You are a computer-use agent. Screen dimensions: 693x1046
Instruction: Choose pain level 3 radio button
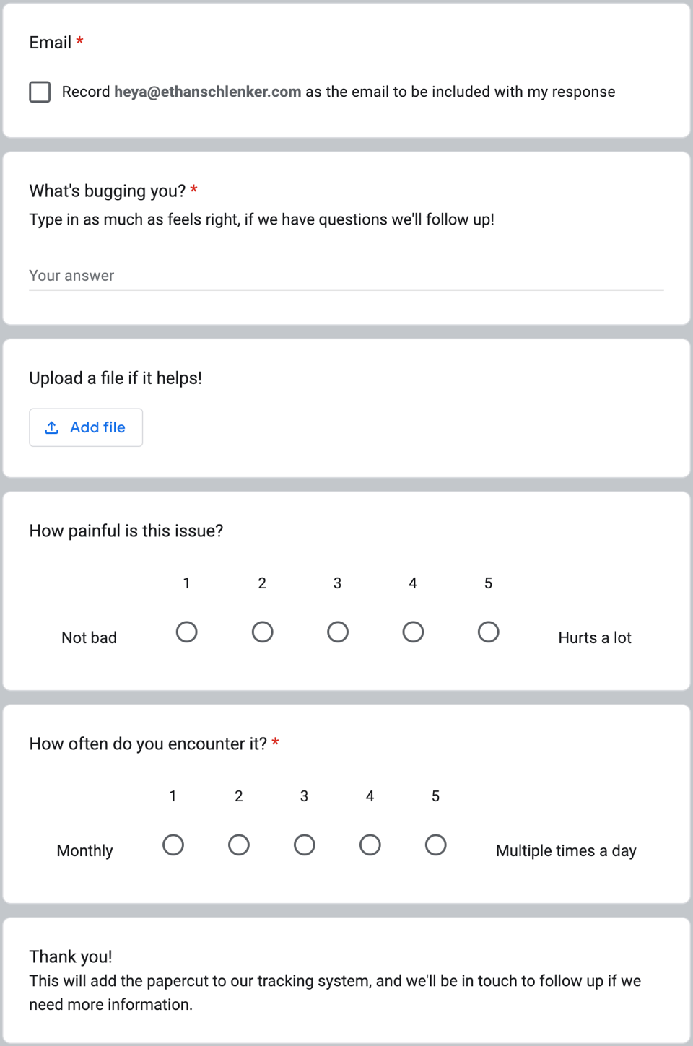(337, 632)
